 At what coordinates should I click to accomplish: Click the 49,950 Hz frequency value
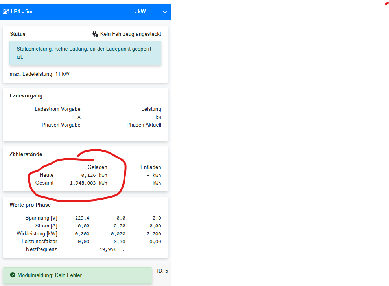click(112, 249)
